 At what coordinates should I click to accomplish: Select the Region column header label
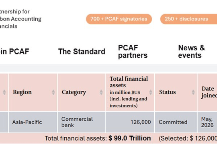tap(22, 92)
